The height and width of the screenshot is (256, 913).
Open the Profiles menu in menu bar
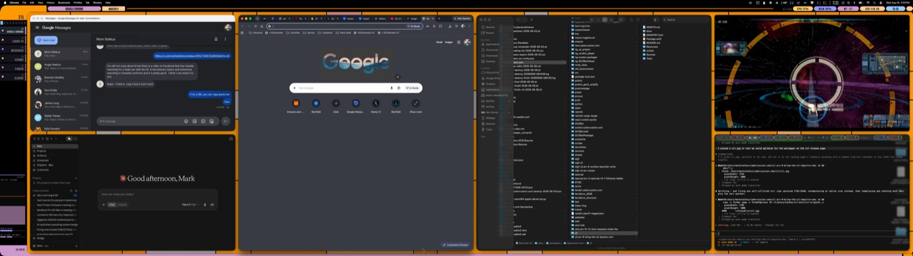[78, 3]
